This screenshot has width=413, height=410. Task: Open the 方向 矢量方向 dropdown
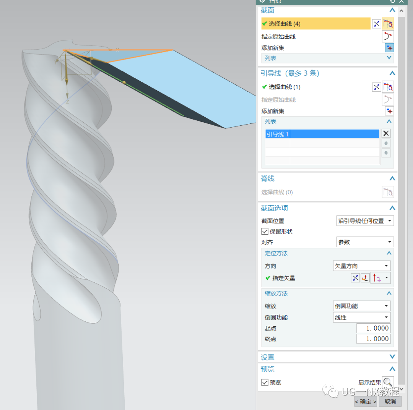[362, 266]
